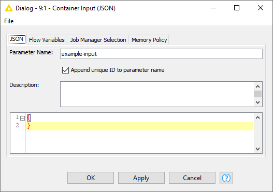
Task: Switch to the Flow Variables tab
Action: pos(47,40)
